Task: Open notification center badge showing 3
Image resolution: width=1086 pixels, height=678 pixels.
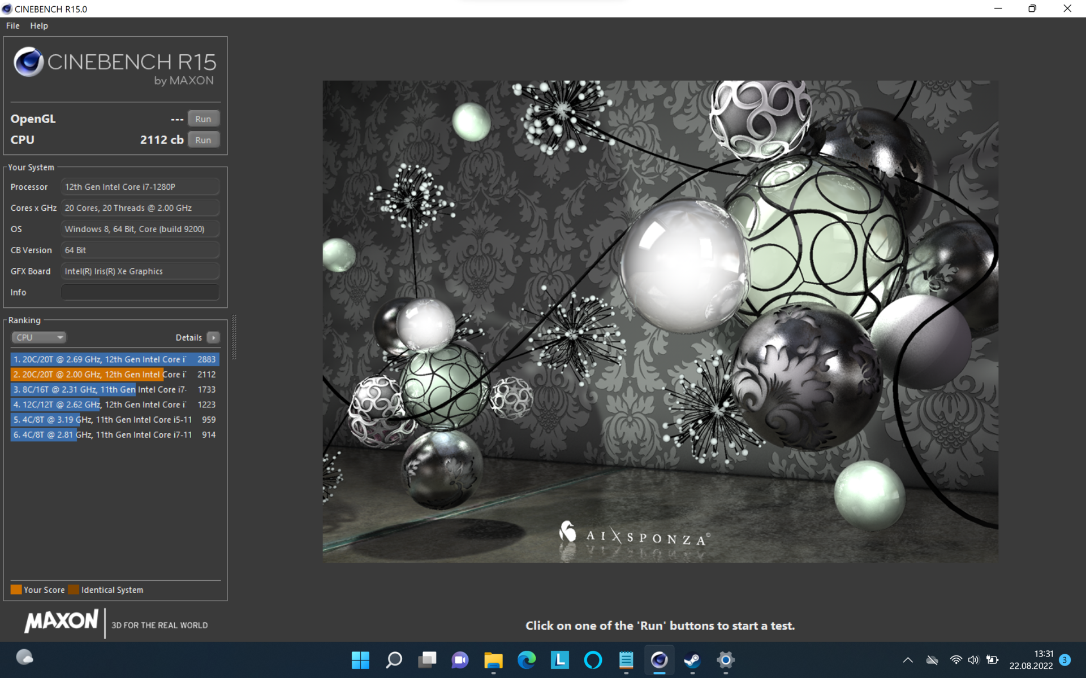Action: pos(1065,660)
